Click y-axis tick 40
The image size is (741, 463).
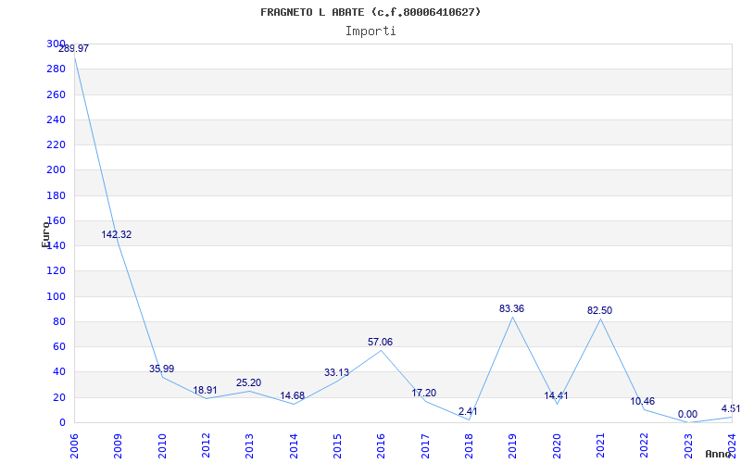(58, 372)
